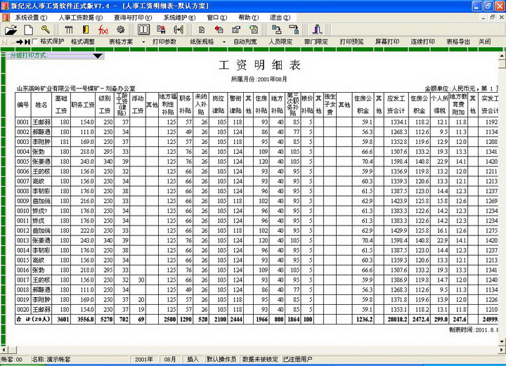Open the fx formula settings icon

pyautogui.click(x=103, y=30)
